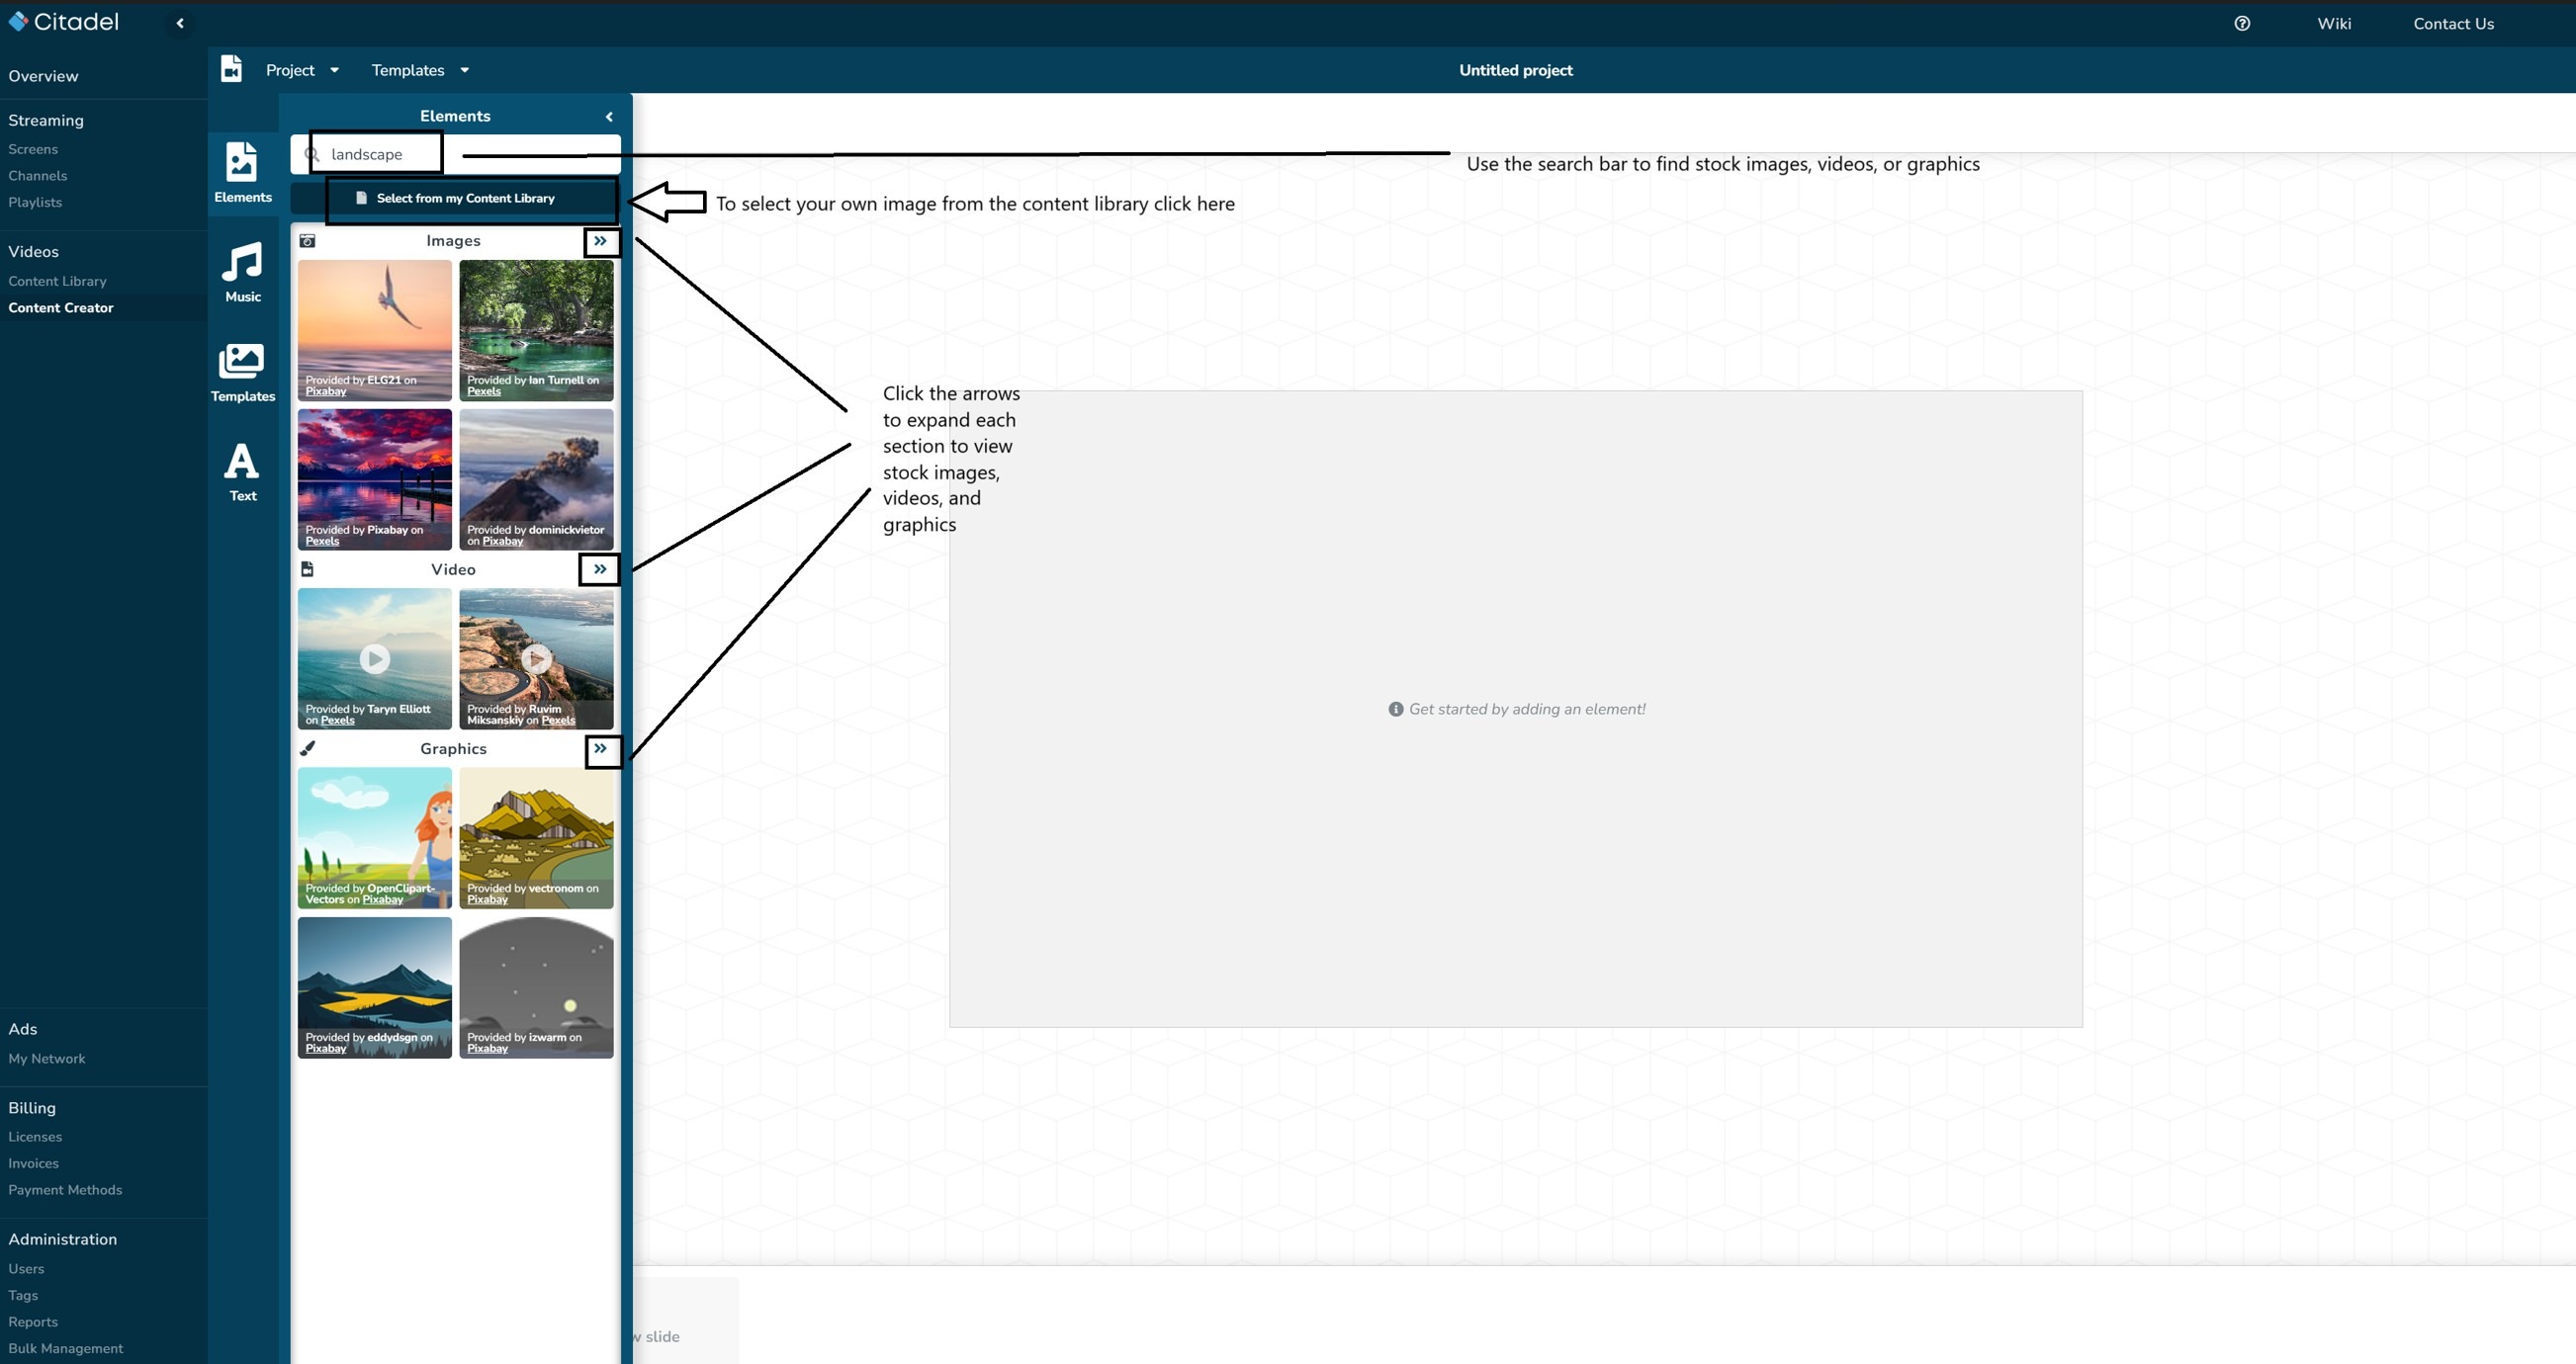Open Contact Us
The width and height of the screenshot is (2576, 1364).
click(x=2453, y=23)
